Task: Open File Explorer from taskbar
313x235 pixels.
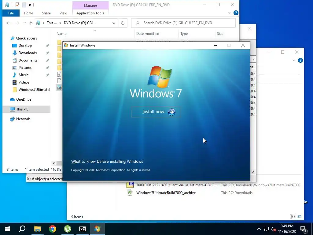Action: (37, 229)
